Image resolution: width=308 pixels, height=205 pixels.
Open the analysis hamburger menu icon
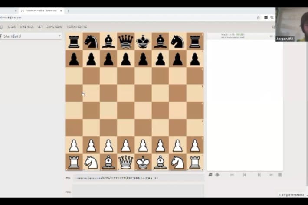pos(280,175)
